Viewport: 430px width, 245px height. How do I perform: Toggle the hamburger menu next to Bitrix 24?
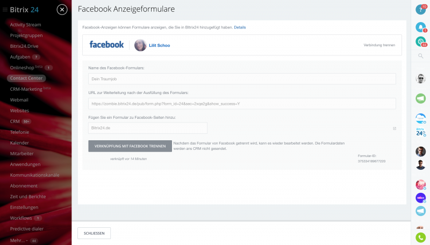point(5,10)
